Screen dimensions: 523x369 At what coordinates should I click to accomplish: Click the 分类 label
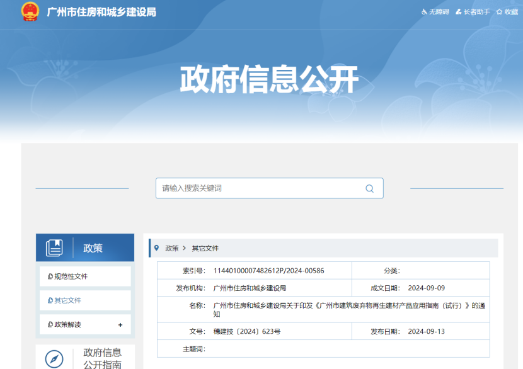tap(391, 271)
